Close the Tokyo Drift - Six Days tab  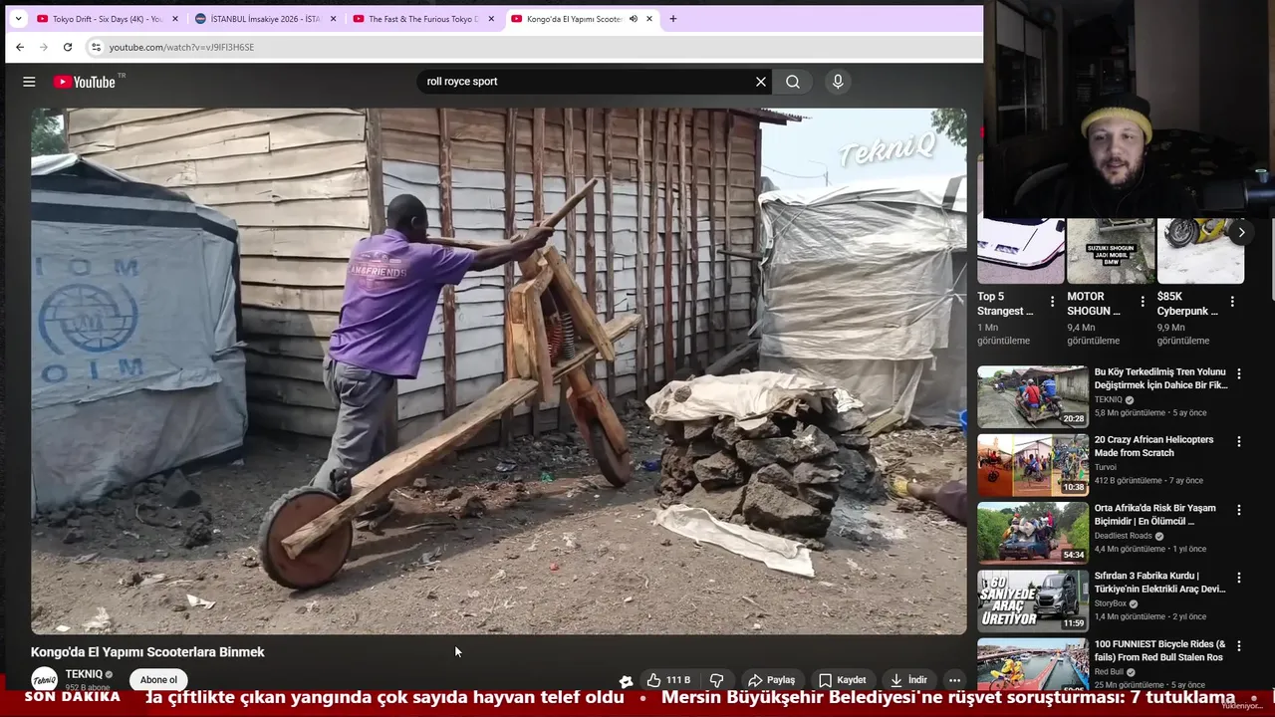click(175, 19)
